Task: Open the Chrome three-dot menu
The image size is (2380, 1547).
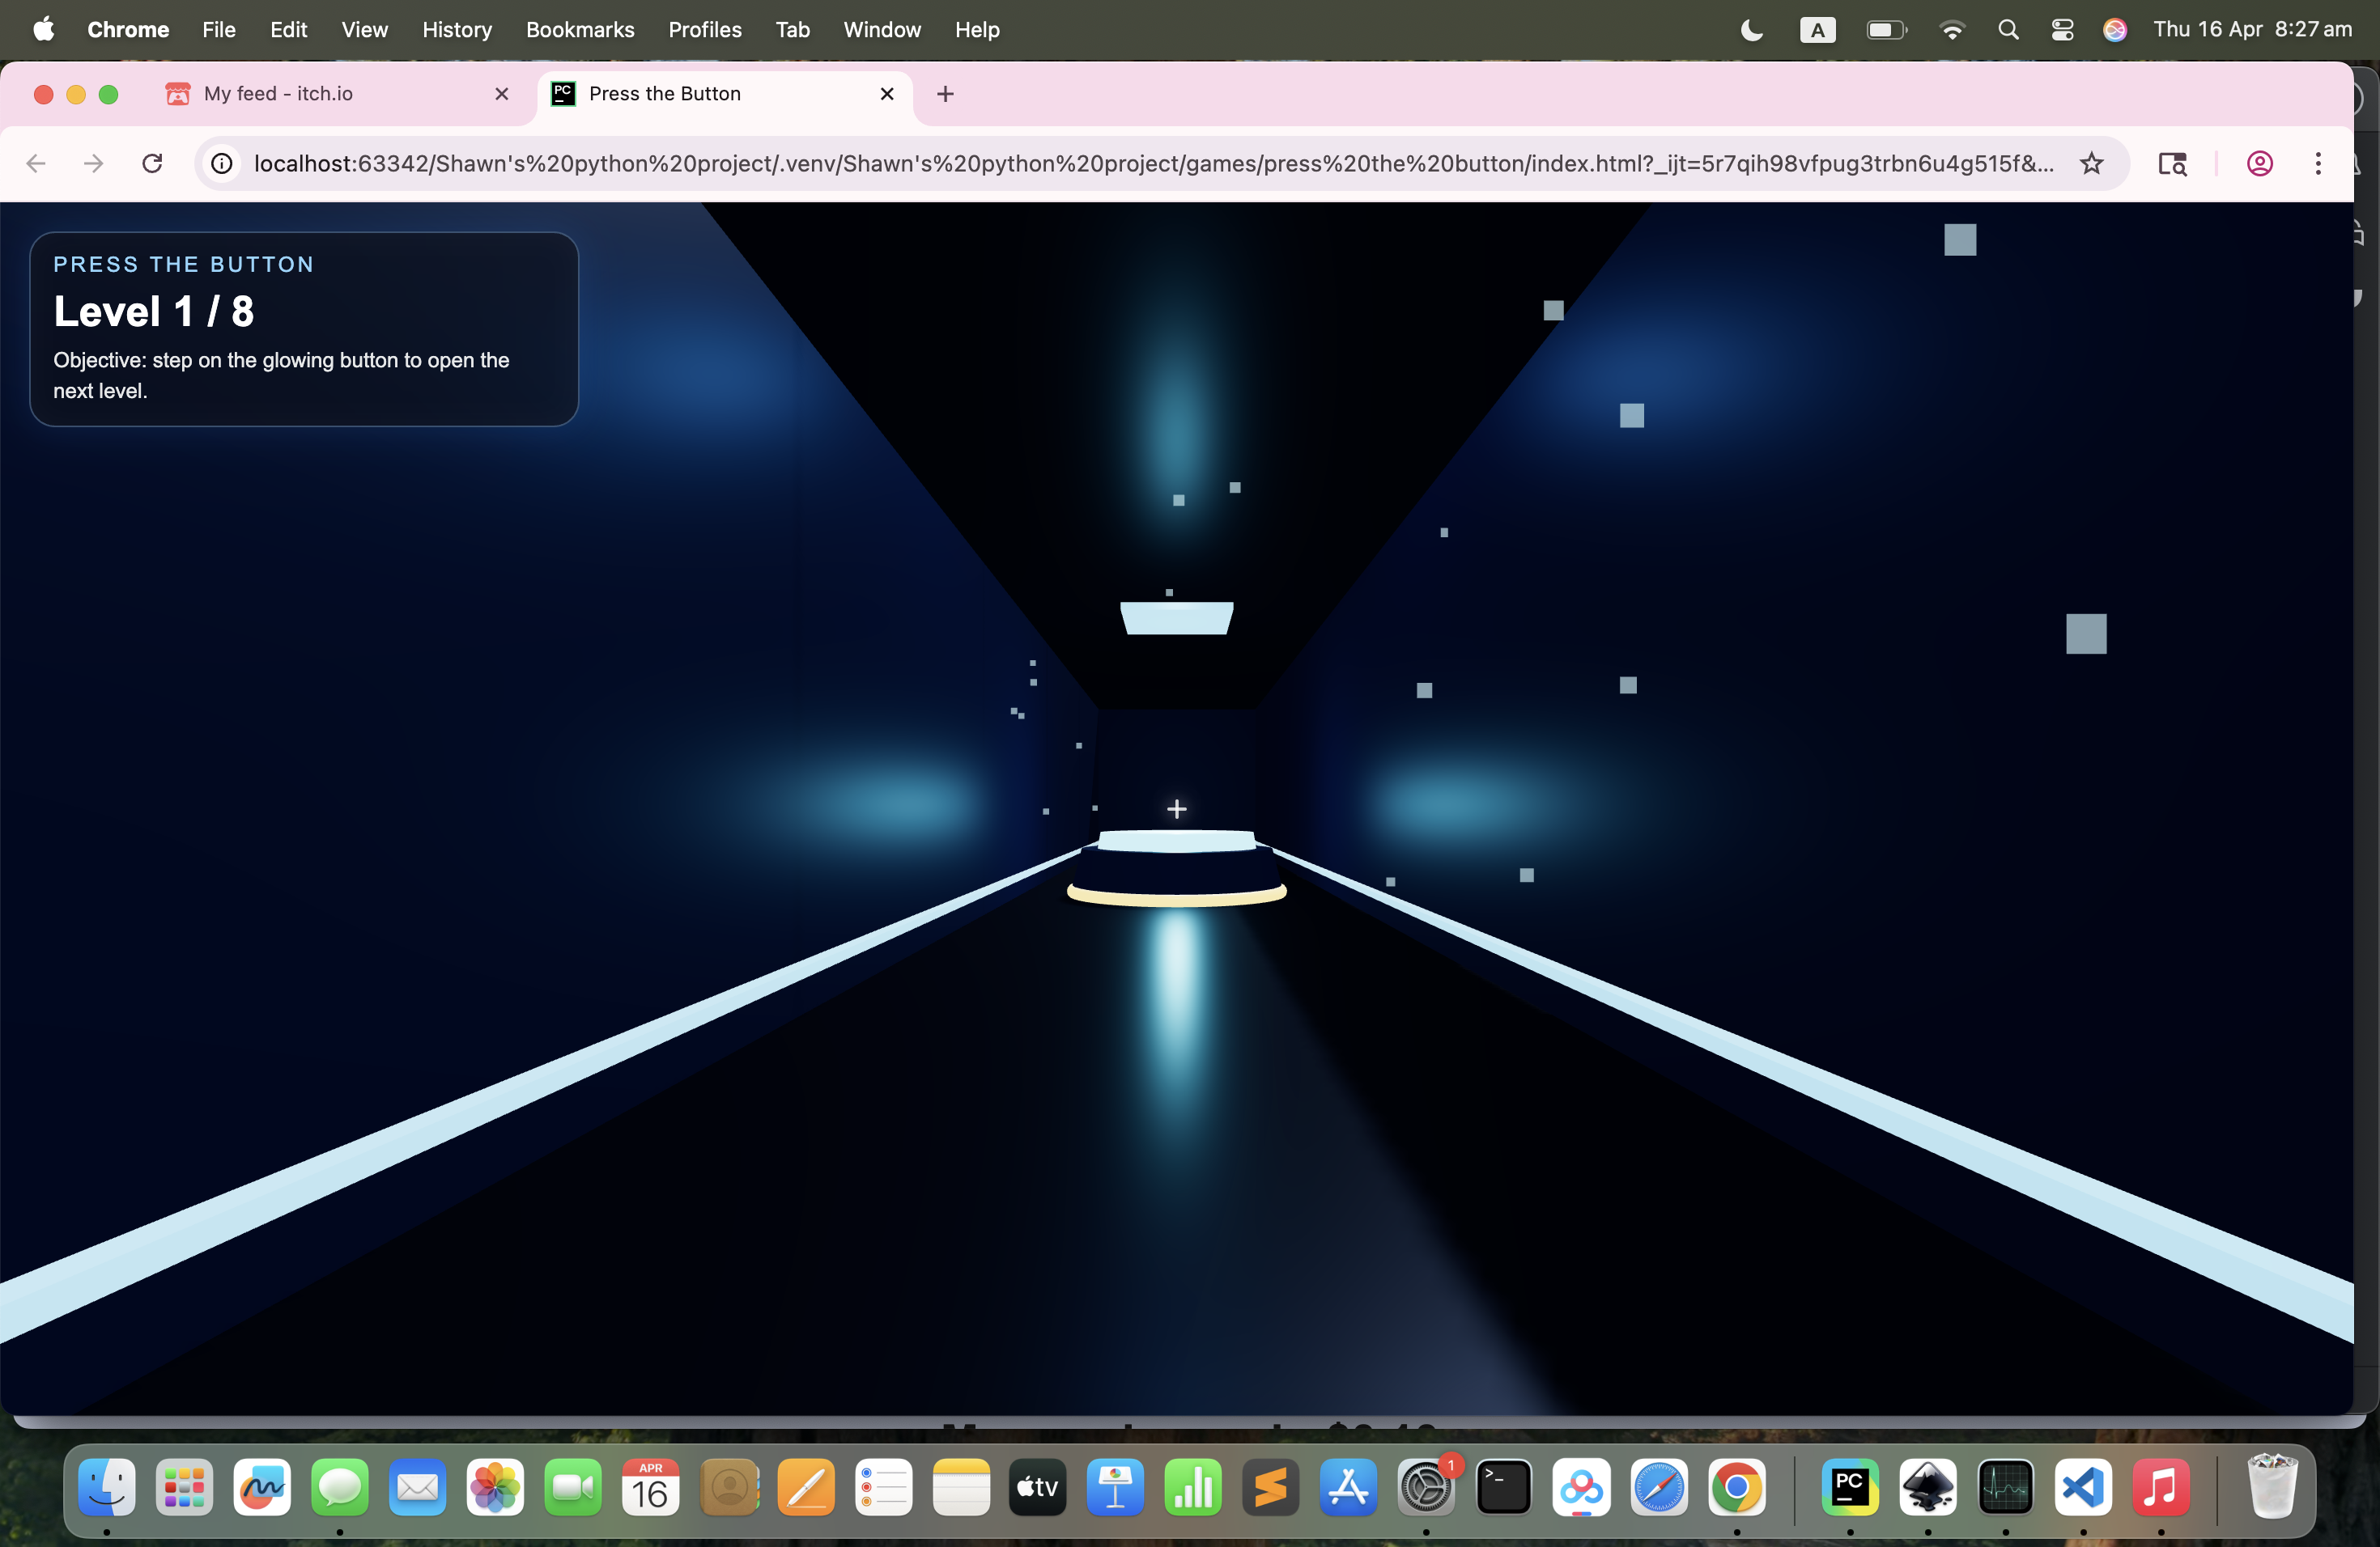Action: point(2318,163)
